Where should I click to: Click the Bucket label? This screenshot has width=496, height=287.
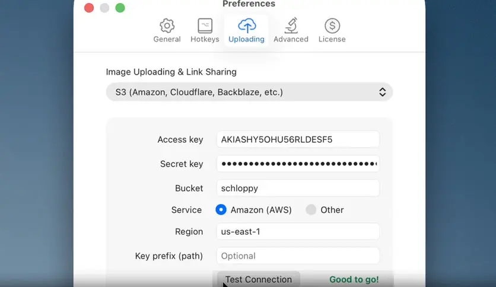tap(189, 189)
